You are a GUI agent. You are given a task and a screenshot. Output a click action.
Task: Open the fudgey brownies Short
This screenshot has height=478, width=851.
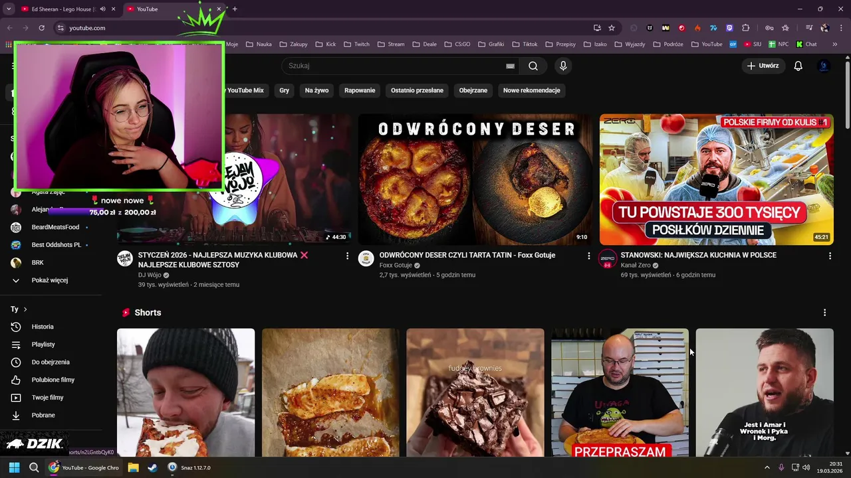[x=475, y=392]
